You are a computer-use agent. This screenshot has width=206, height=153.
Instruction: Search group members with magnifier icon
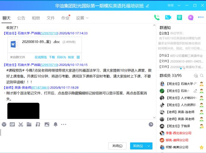(x=202, y=76)
